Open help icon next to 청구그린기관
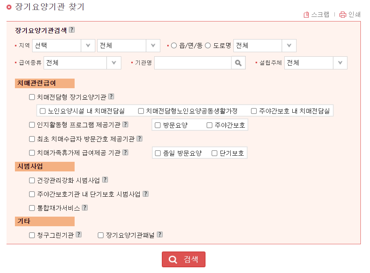370x273 pixels. point(78,234)
